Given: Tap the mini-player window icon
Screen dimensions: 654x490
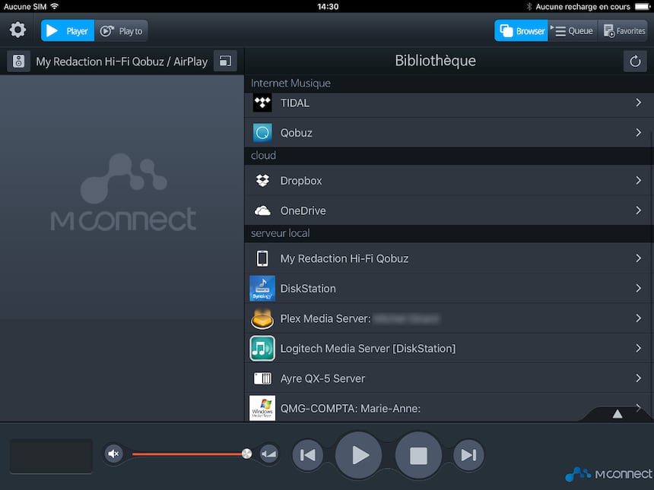Looking at the screenshot, I should 225,62.
